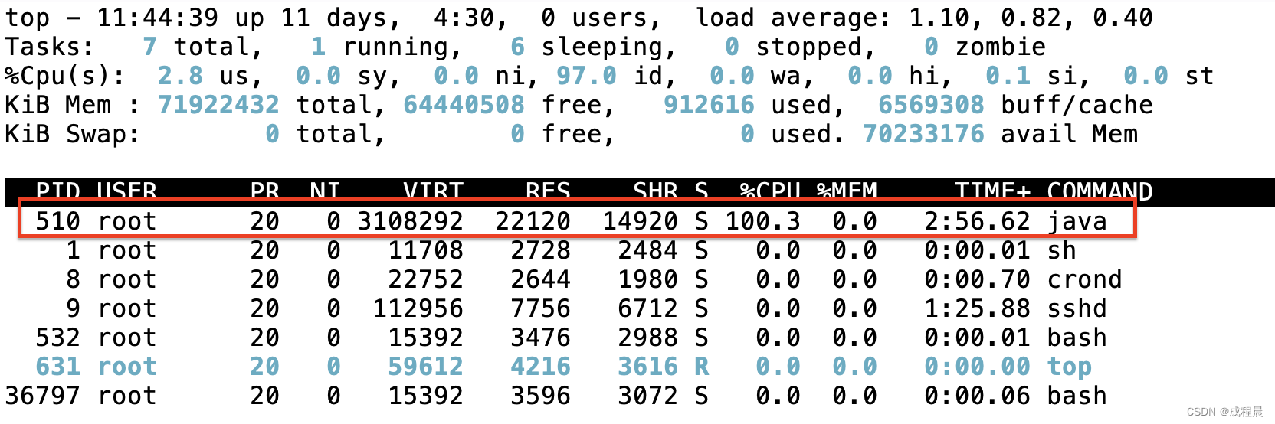1275x424 pixels.
Task: Click free memory value 64440508
Action: [x=464, y=105]
